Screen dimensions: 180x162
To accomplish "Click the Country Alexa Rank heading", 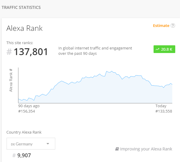I will 24,132.
